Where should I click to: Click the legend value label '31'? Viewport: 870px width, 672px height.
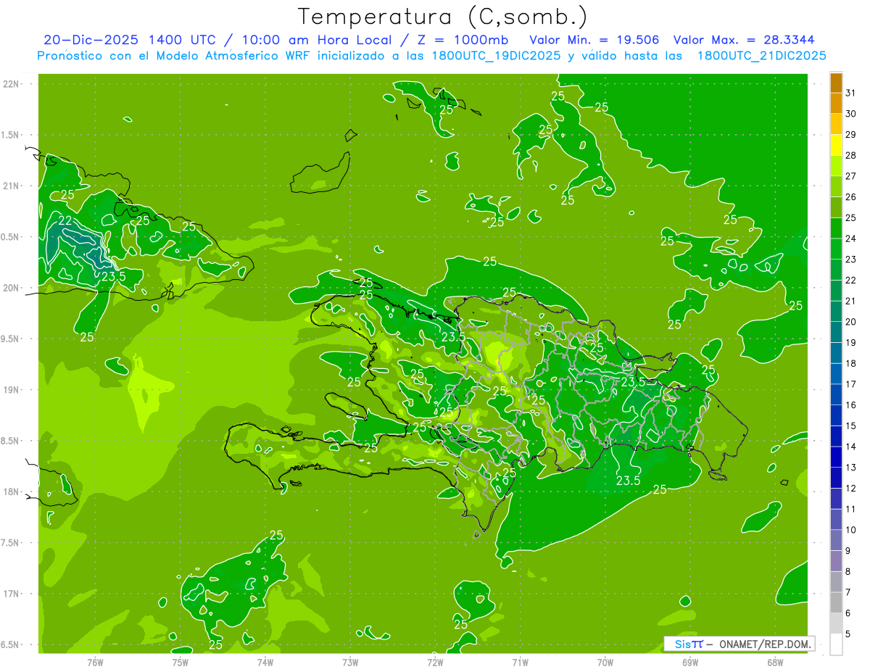coord(850,93)
